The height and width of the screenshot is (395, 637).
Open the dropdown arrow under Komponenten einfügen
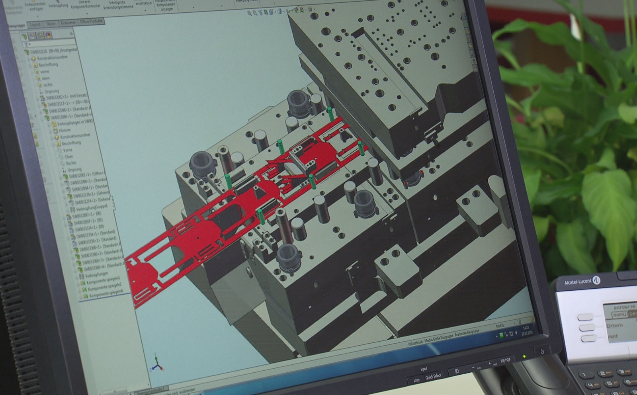tap(37, 16)
